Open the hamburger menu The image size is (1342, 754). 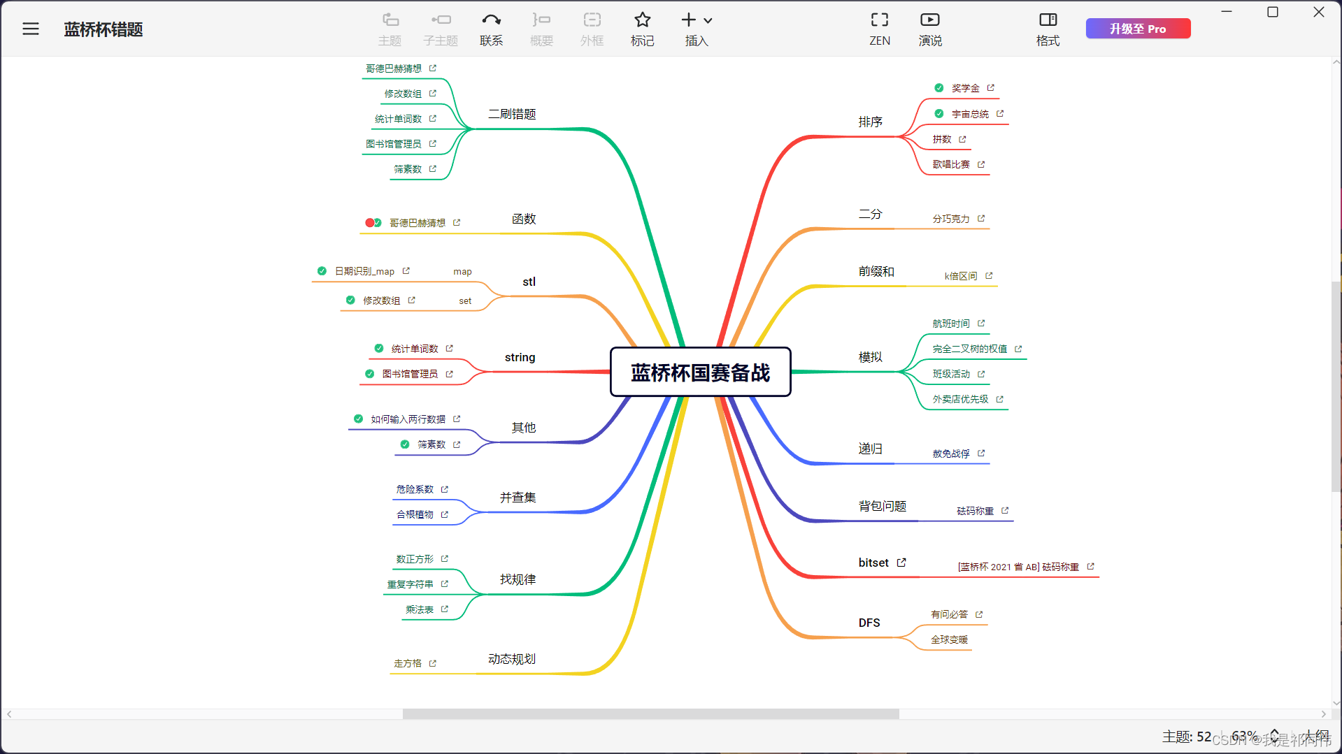coord(31,29)
